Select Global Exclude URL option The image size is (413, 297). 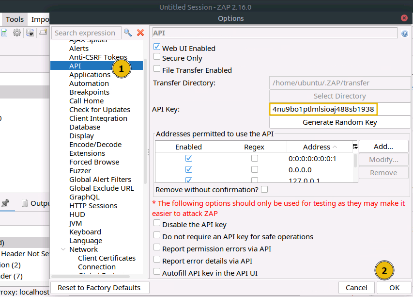pyautogui.click(x=102, y=188)
